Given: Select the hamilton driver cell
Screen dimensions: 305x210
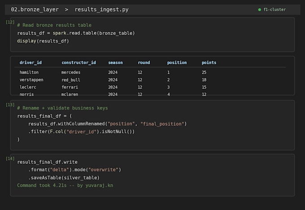Looking at the screenshot, I should pyautogui.click(x=29, y=72).
